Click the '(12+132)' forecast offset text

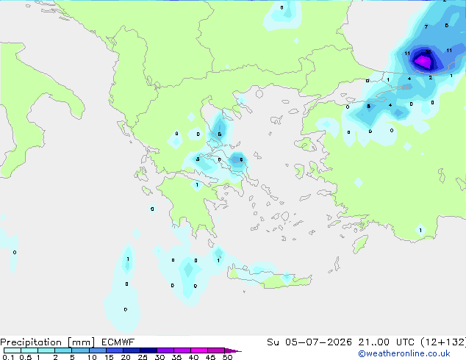click(443, 342)
